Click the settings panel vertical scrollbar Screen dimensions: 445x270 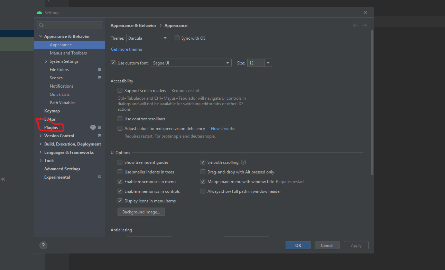click(372, 103)
